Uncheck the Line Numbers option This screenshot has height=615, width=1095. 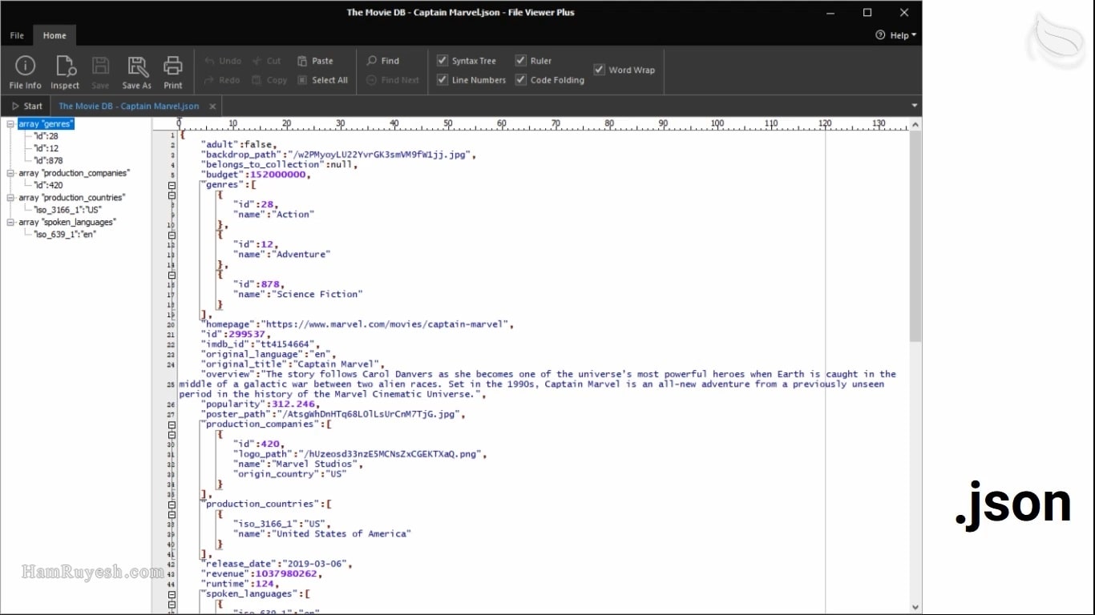(x=442, y=80)
